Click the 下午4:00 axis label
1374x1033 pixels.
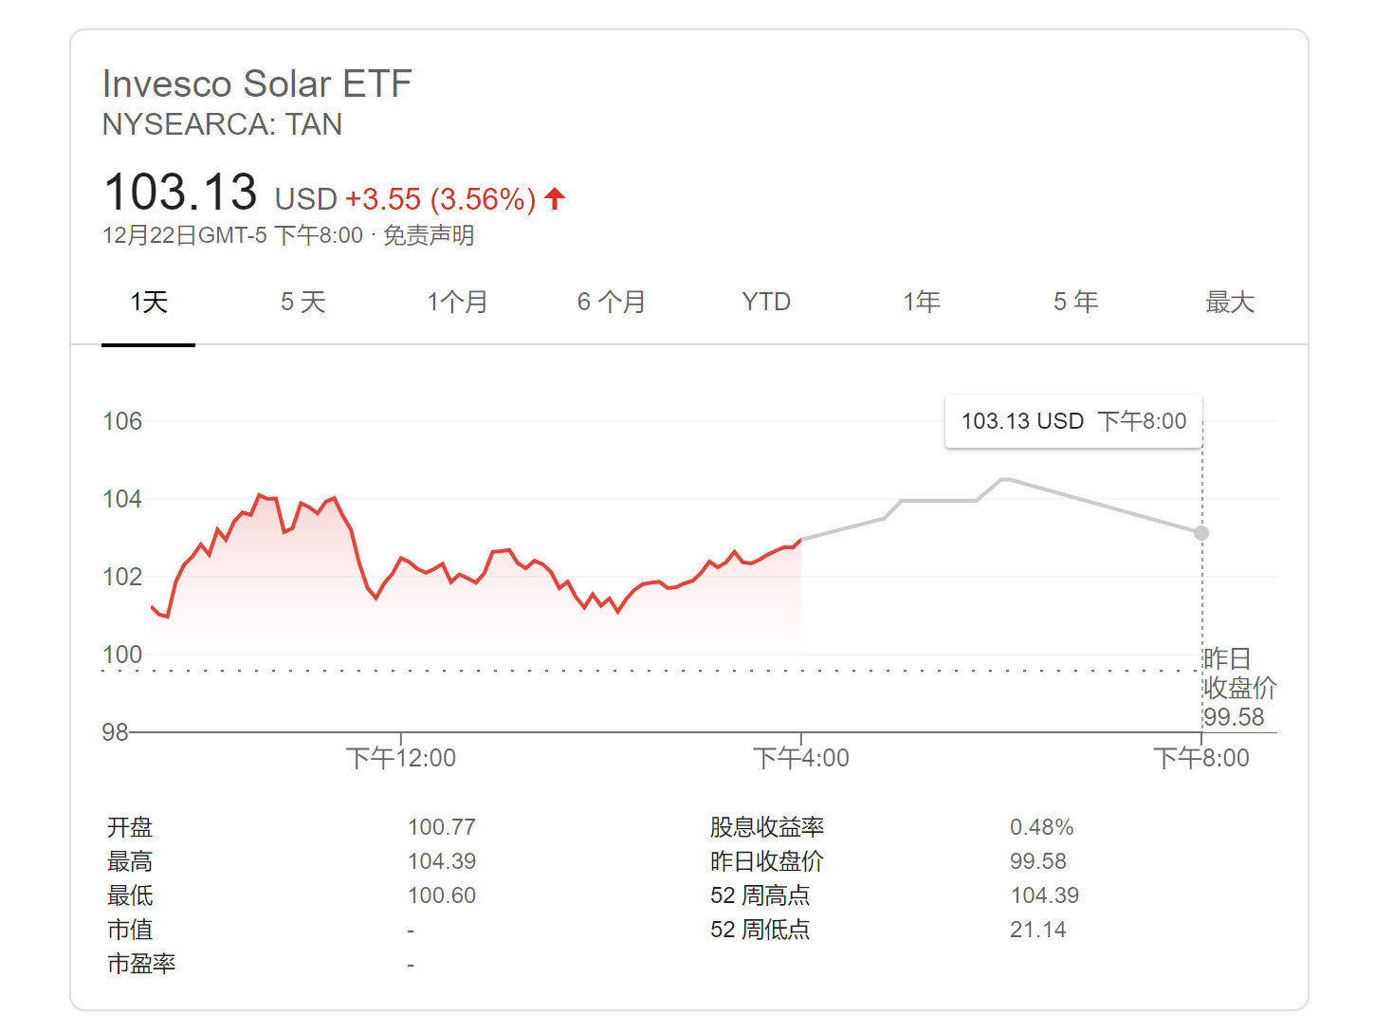click(x=801, y=758)
